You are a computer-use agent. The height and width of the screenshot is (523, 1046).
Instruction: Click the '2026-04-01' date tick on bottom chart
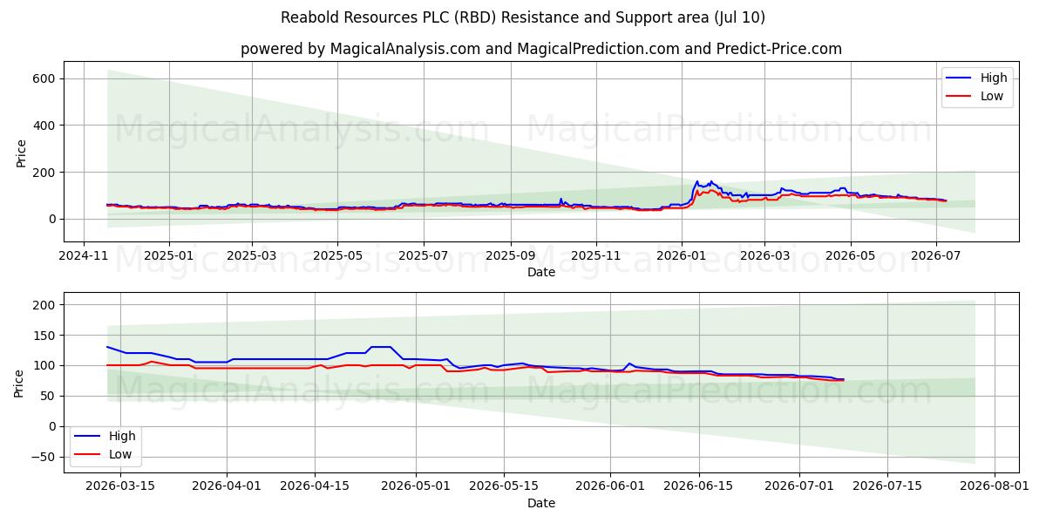point(227,487)
